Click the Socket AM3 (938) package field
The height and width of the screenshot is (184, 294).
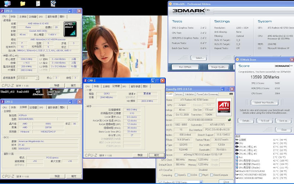(x=38, y=31)
